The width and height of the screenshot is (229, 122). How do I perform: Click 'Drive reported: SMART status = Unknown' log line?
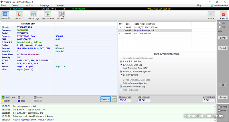pos(33,116)
